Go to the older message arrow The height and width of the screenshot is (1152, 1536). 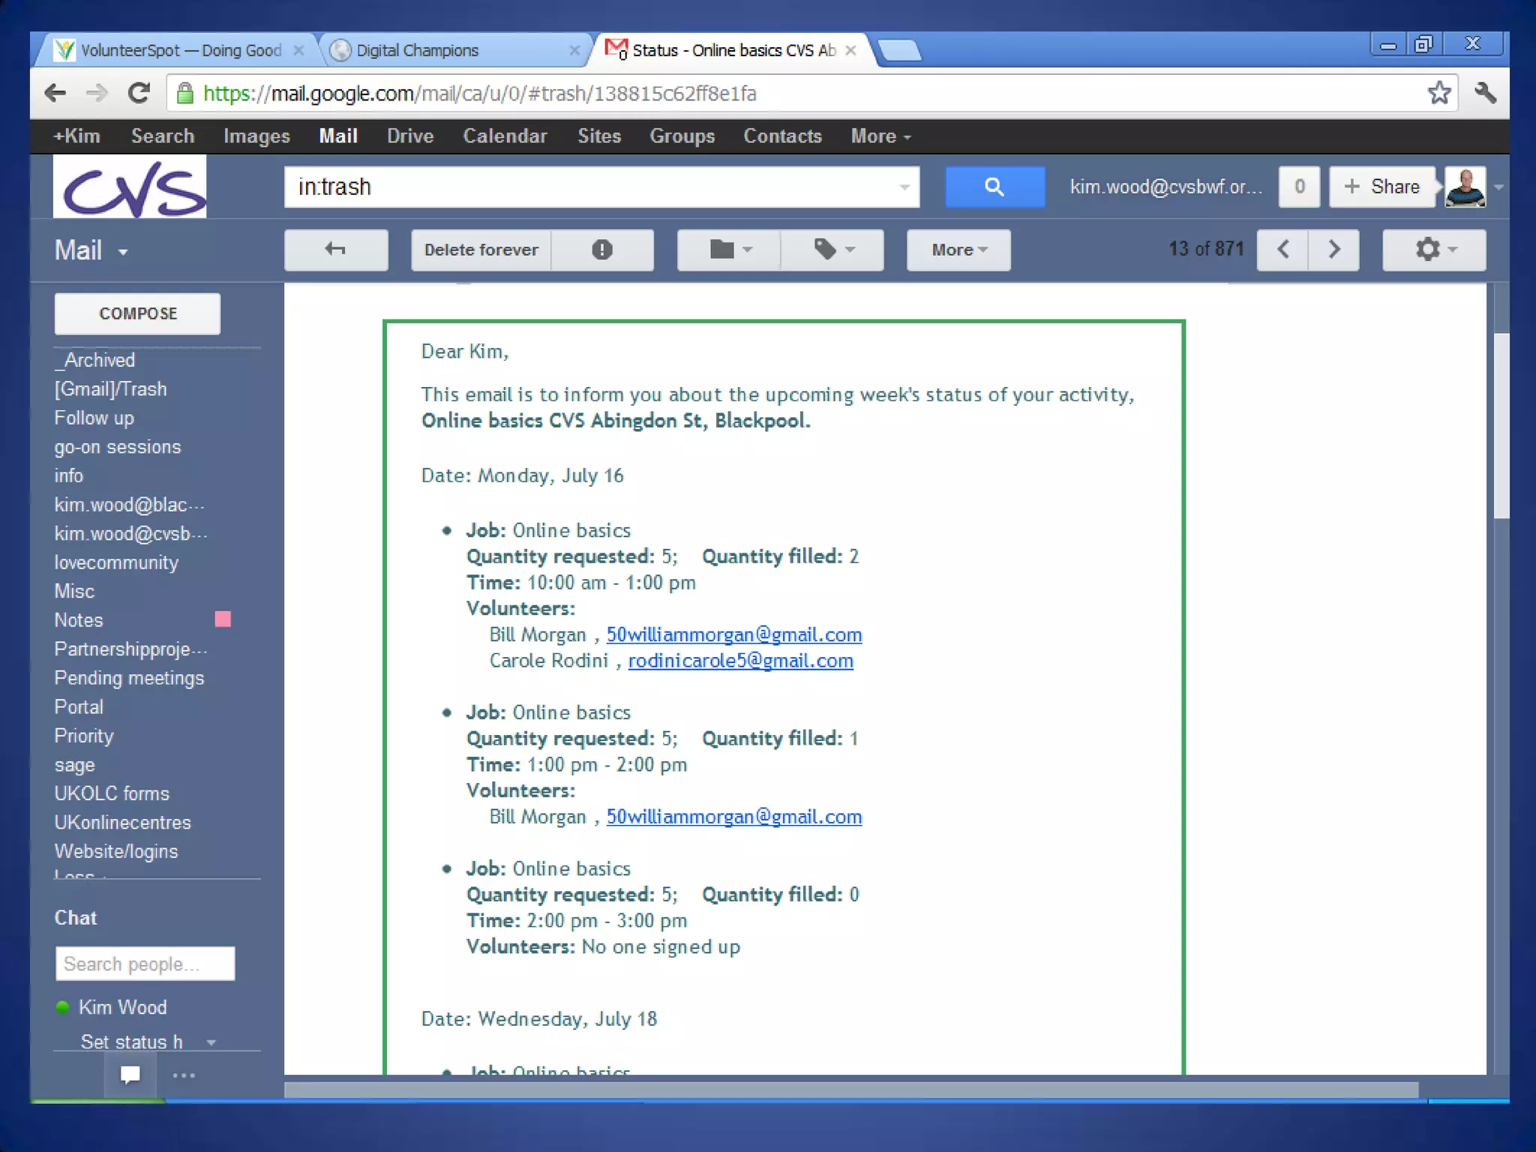1333,250
